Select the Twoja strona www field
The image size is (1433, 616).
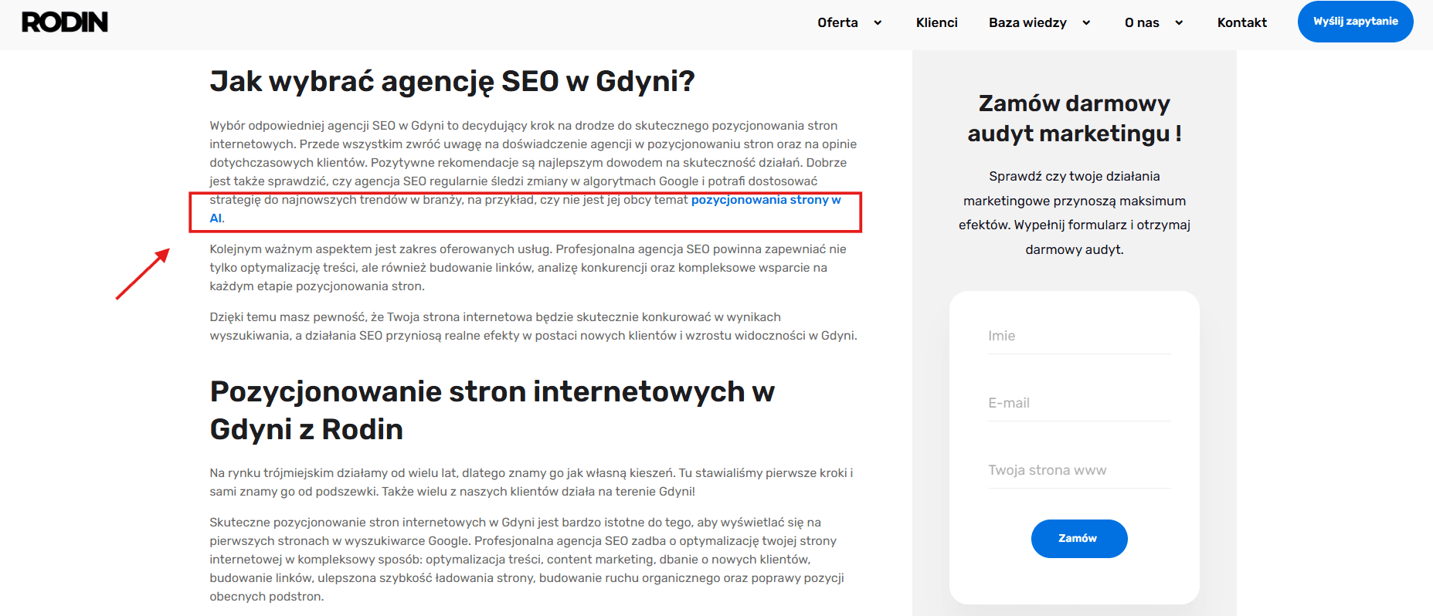(x=1078, y=470)
